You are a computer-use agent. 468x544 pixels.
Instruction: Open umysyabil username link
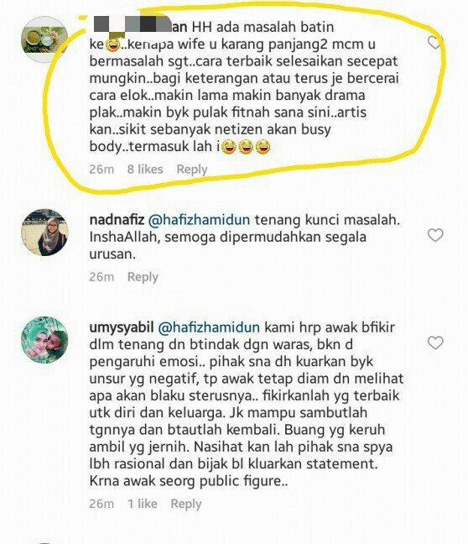122,327
